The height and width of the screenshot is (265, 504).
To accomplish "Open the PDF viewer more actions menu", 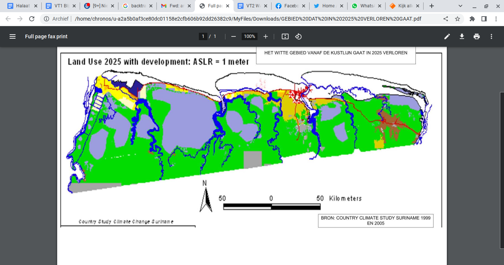I will (491, 36).
